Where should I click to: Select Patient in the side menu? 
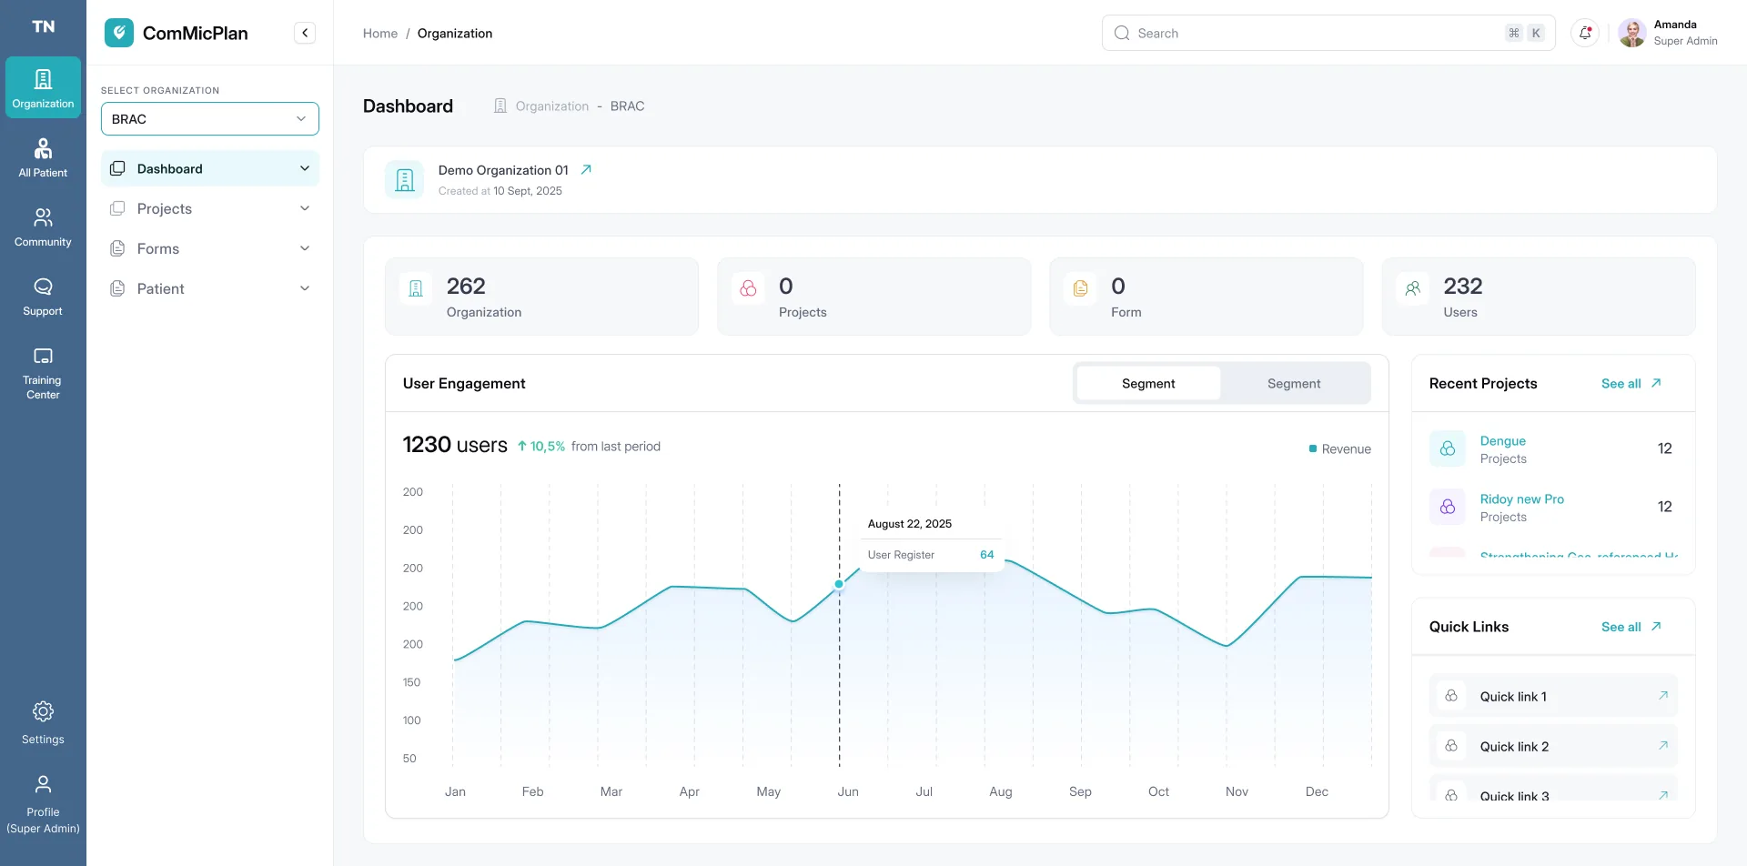pos(210,288)
